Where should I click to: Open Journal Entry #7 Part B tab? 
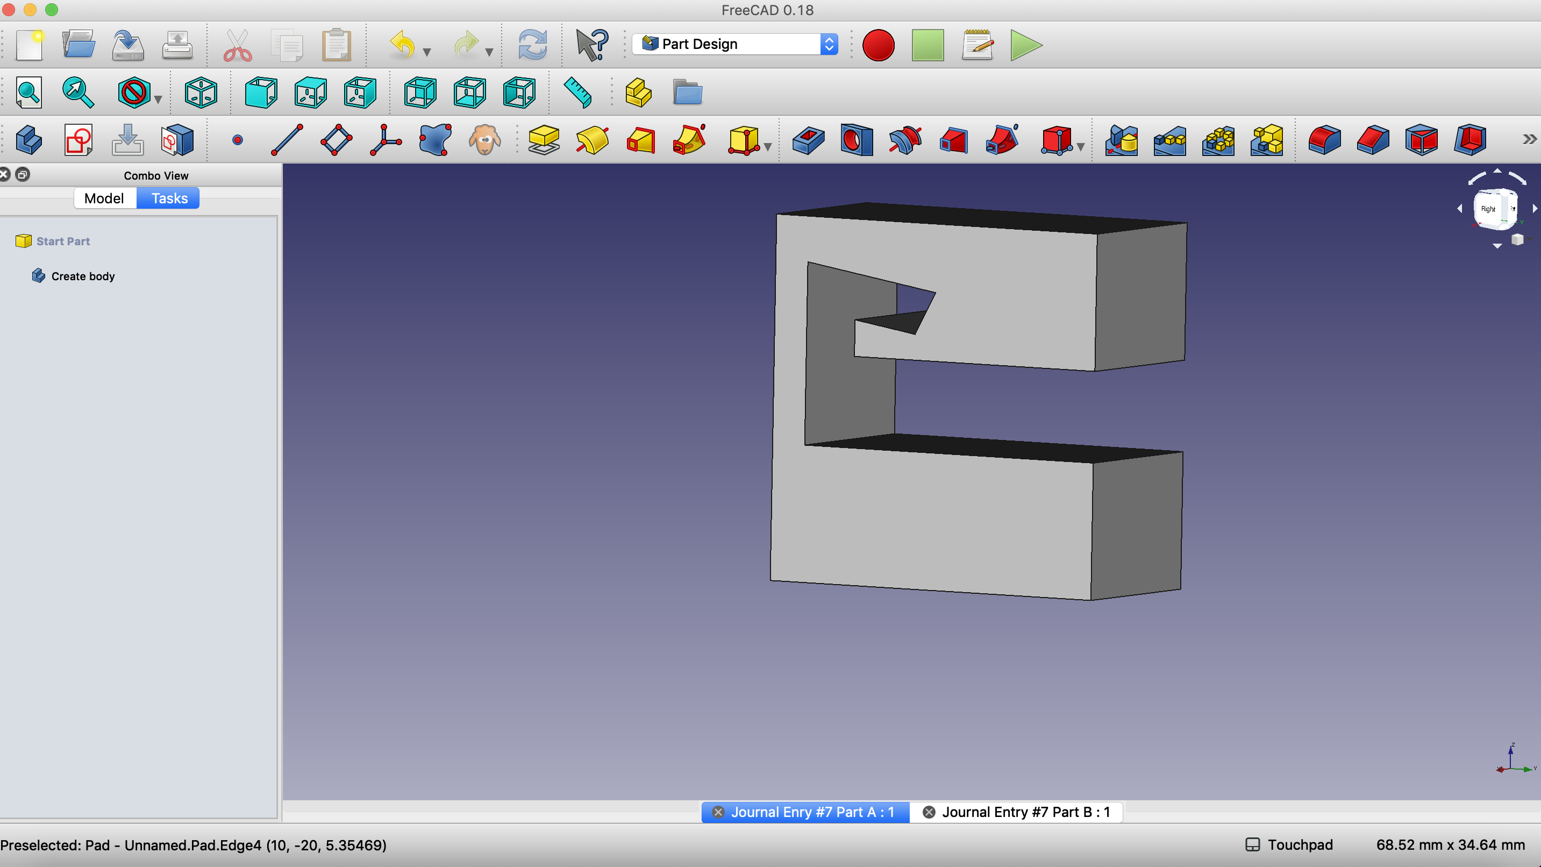pyautogui.click(x=1025, y=812)
